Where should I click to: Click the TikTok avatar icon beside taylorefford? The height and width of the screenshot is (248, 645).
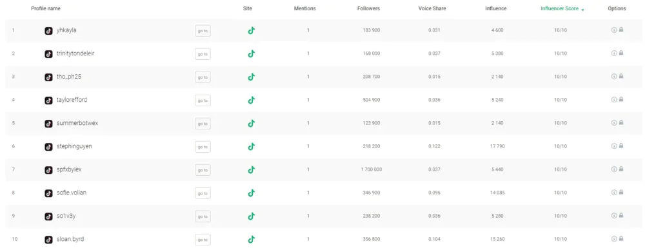pyautogui.click(x=48, y=100)
